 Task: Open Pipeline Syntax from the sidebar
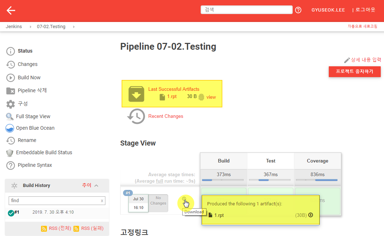[35, 165]
